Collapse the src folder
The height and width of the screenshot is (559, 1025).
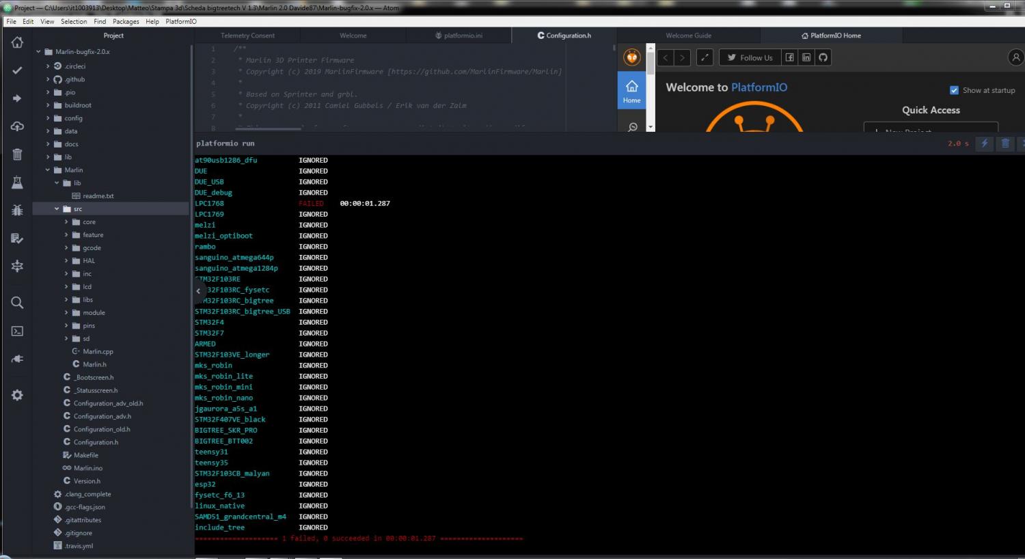(x=57, y=209)
